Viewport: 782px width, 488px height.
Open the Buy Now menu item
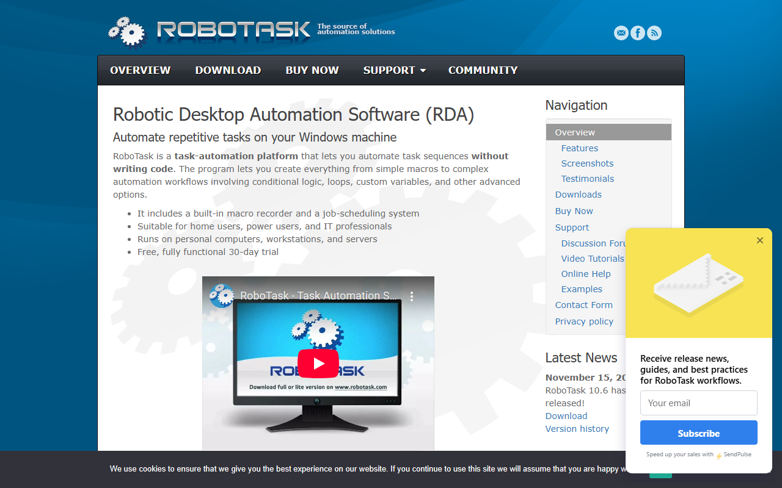click(312, 70)
